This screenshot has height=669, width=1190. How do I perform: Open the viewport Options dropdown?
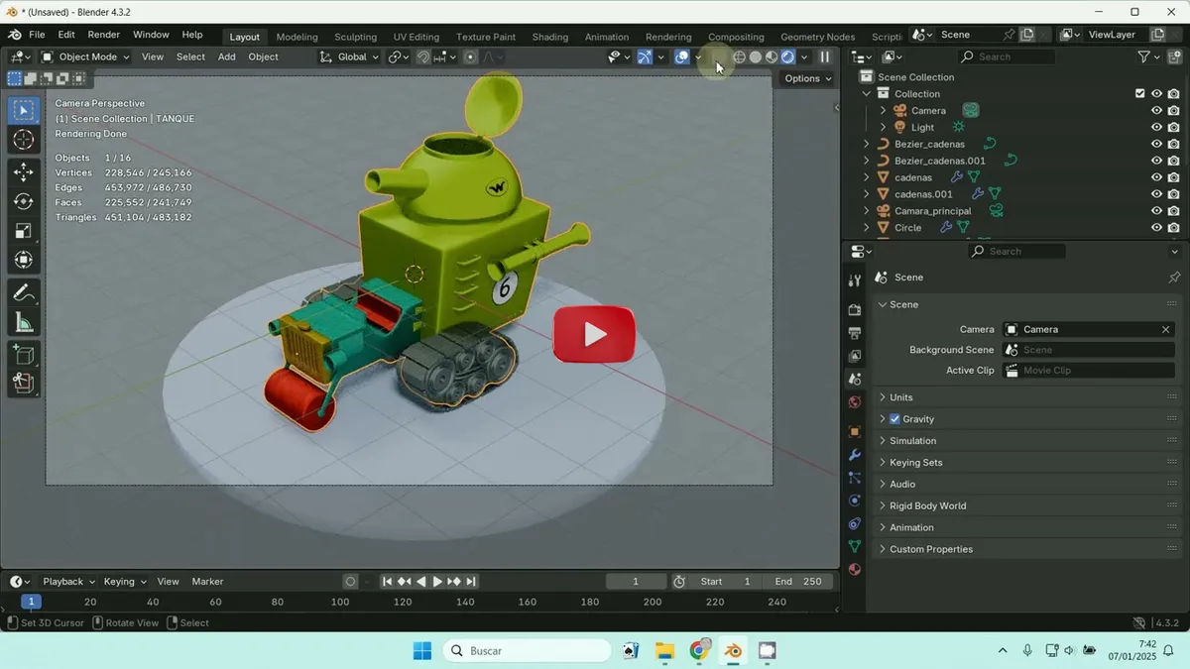(807, 78)
